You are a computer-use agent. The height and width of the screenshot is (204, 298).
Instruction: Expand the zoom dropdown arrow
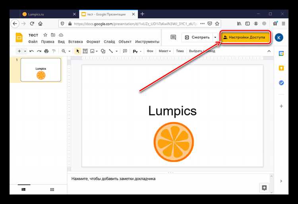70,51
